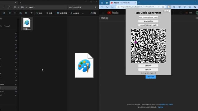Click the YouTube Studio logo
198x111 pixels.
point(113,13)
